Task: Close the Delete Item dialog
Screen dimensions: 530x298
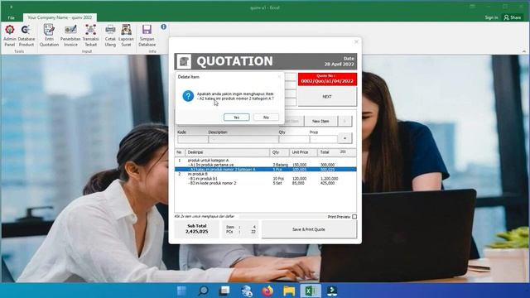Action: (279, 77)
